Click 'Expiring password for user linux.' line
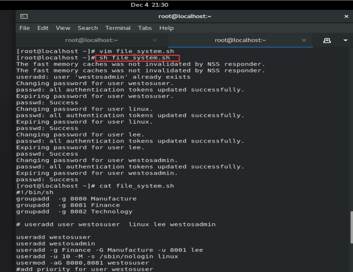This screenshot has width=353, height=272. point(84,122)
